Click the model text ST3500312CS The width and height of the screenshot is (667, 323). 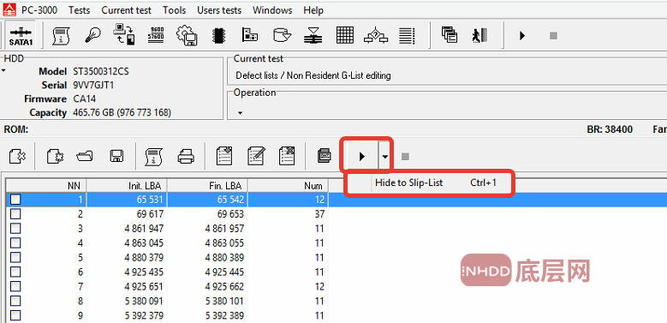[100, 71]
